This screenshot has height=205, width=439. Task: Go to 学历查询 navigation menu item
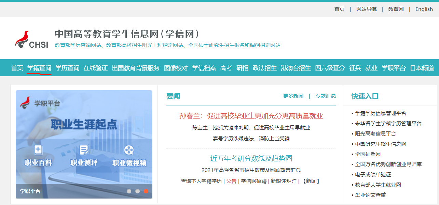[67, 68]
